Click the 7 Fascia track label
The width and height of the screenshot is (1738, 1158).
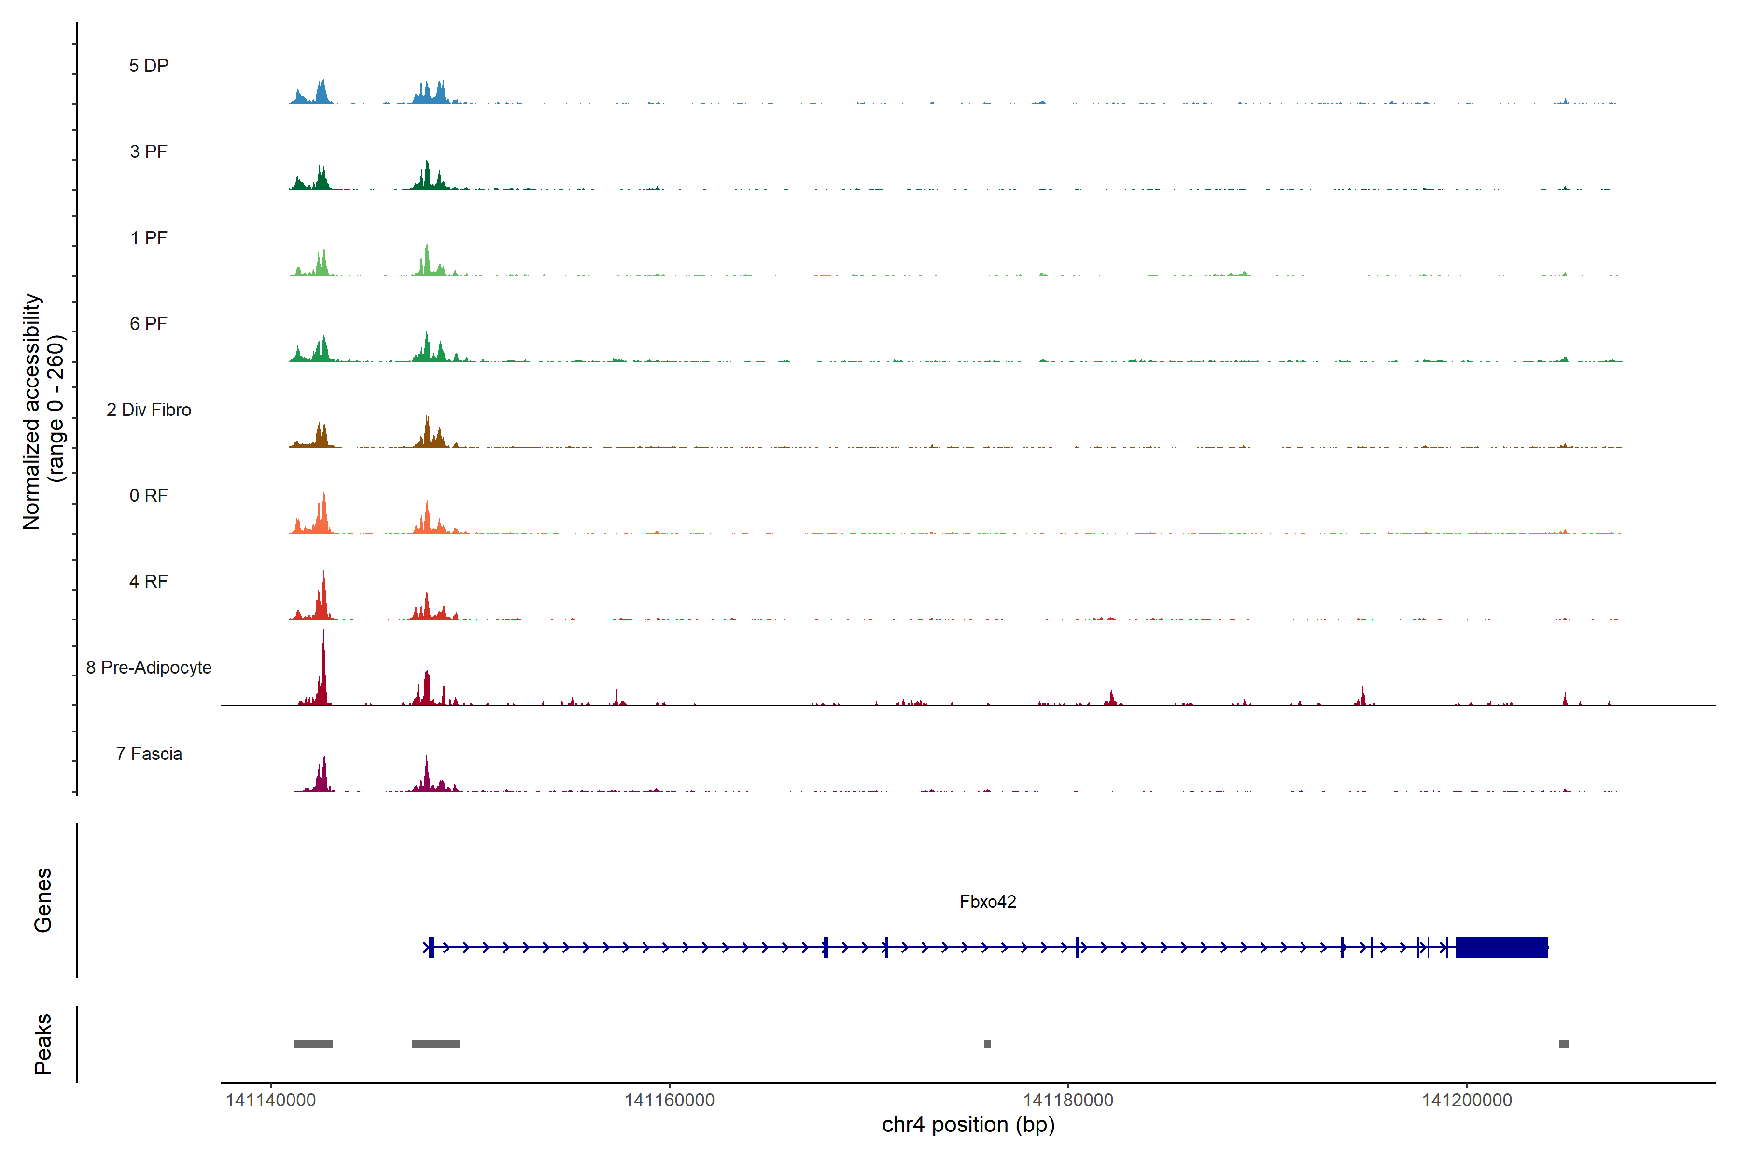click(149, 754)
